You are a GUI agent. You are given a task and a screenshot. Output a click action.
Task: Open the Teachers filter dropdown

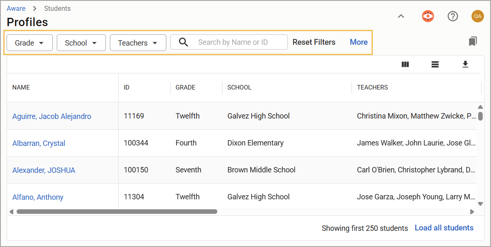pyautogui.click(x=138, y=43)
